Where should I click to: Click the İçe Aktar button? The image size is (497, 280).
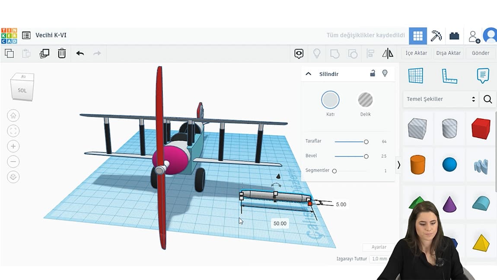(416, 53)
